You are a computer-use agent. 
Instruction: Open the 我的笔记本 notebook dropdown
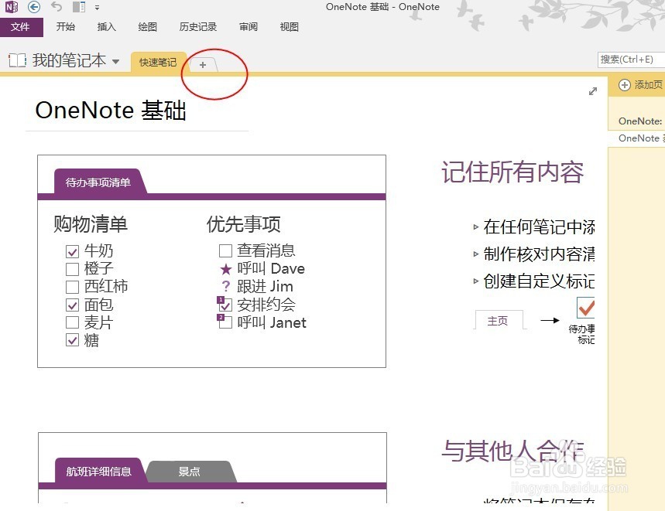[x=115, y=60]
